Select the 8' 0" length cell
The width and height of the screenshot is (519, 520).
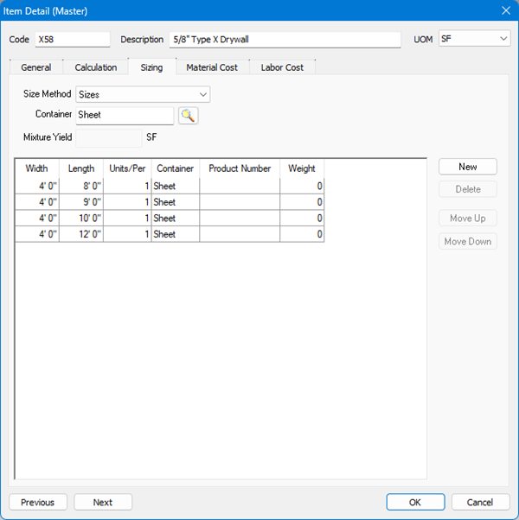(81, 186)
